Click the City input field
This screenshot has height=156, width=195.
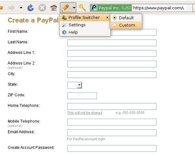[x=112, y=75]
